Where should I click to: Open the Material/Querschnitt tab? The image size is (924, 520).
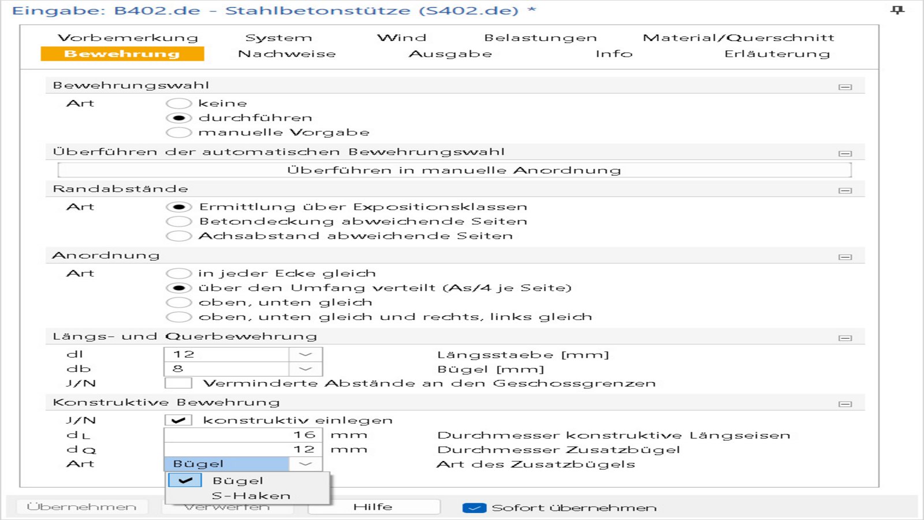pyautogui.click(x=738, y=38)
